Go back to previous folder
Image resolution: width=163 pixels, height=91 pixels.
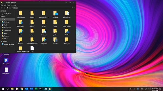2,8
